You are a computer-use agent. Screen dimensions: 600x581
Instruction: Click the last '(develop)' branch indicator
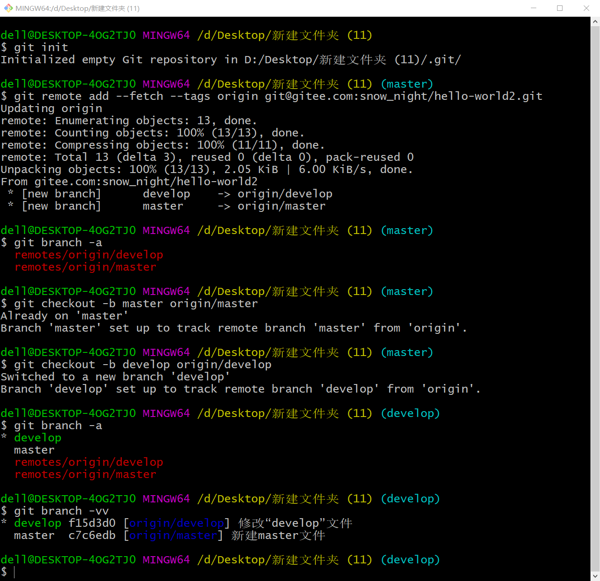[410, 560]
